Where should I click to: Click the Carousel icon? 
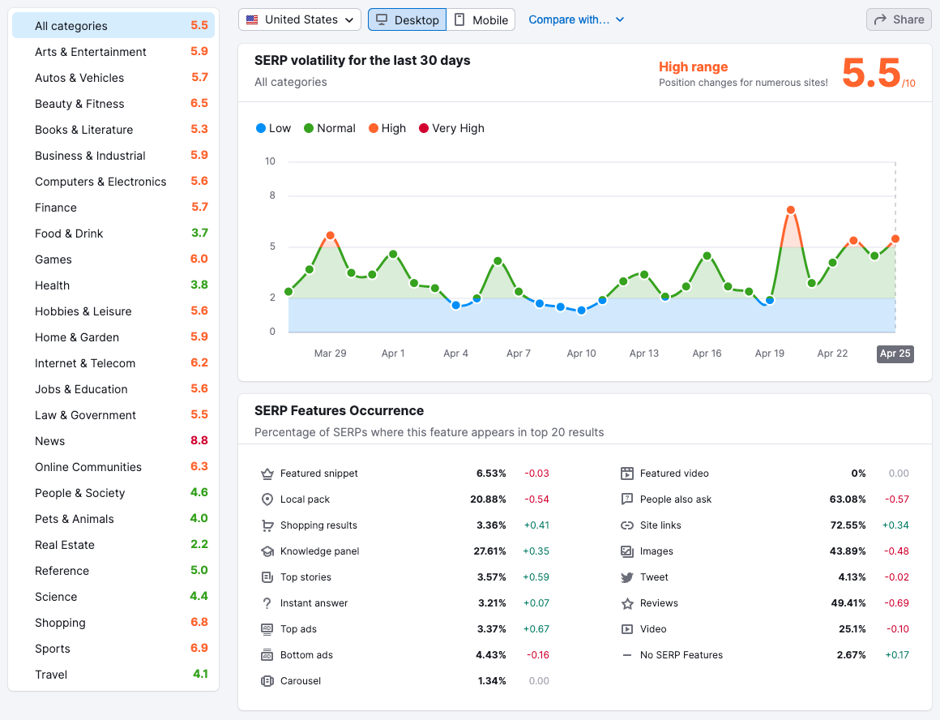(x=267, y=680)
